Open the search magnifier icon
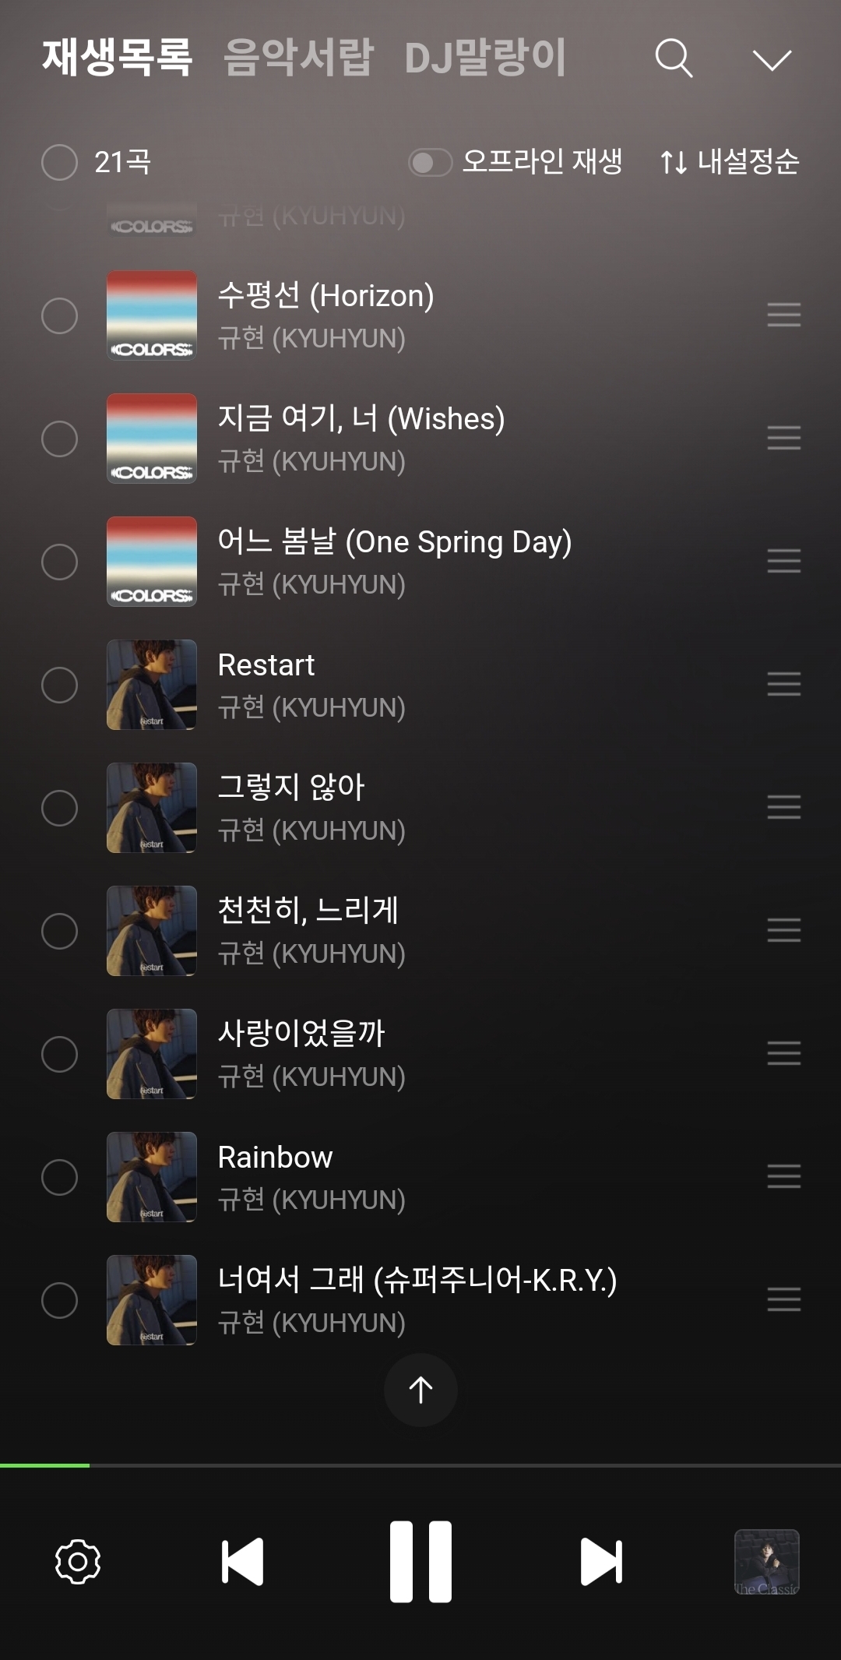Viewport: 841px width, 1660px height. pos(674,58)
